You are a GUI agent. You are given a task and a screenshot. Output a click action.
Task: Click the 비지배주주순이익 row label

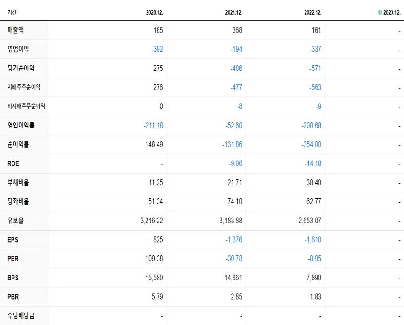coord(26,106)
